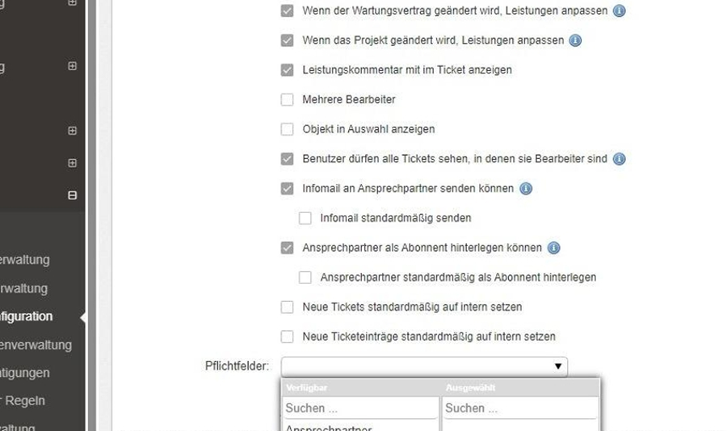Click the Suchen field under Verfügbar

pyautogui.click(x=359, y=408)
